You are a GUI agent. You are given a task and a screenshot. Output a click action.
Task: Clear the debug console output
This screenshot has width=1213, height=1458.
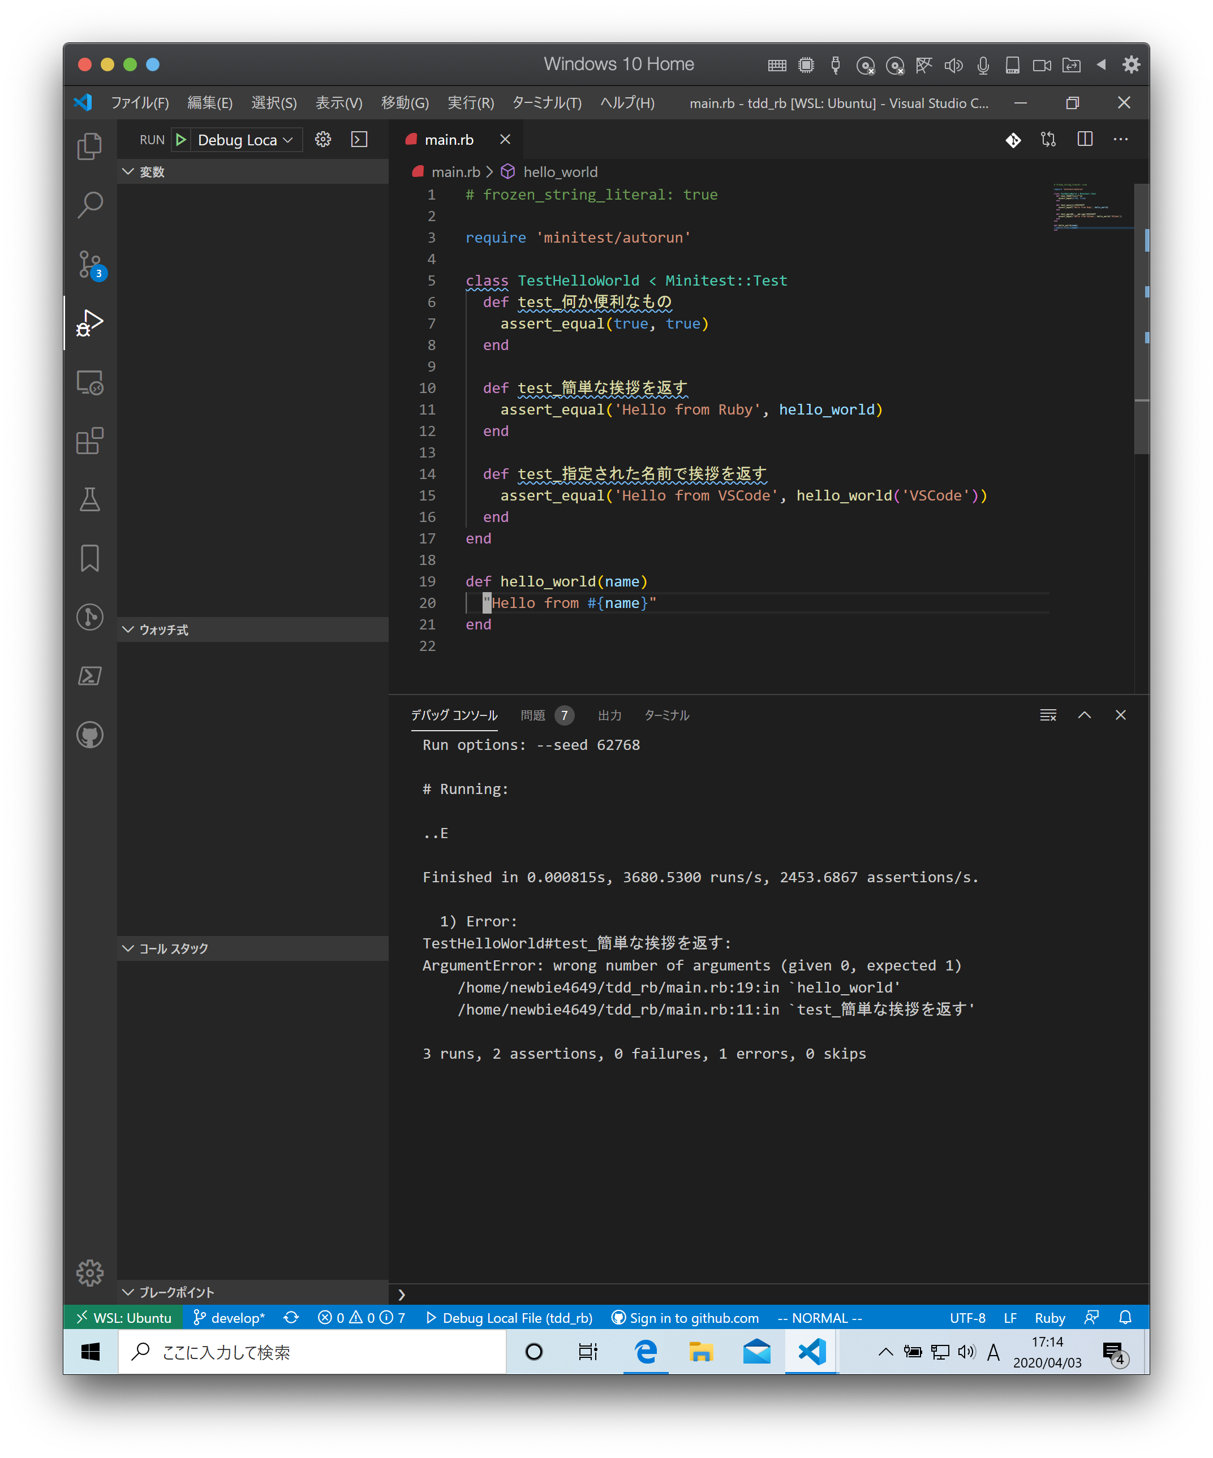click(x=1048, y=715)
